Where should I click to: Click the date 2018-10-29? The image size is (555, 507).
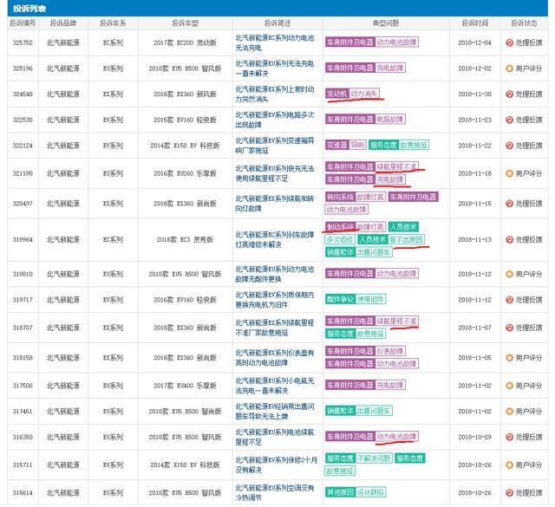474,437
